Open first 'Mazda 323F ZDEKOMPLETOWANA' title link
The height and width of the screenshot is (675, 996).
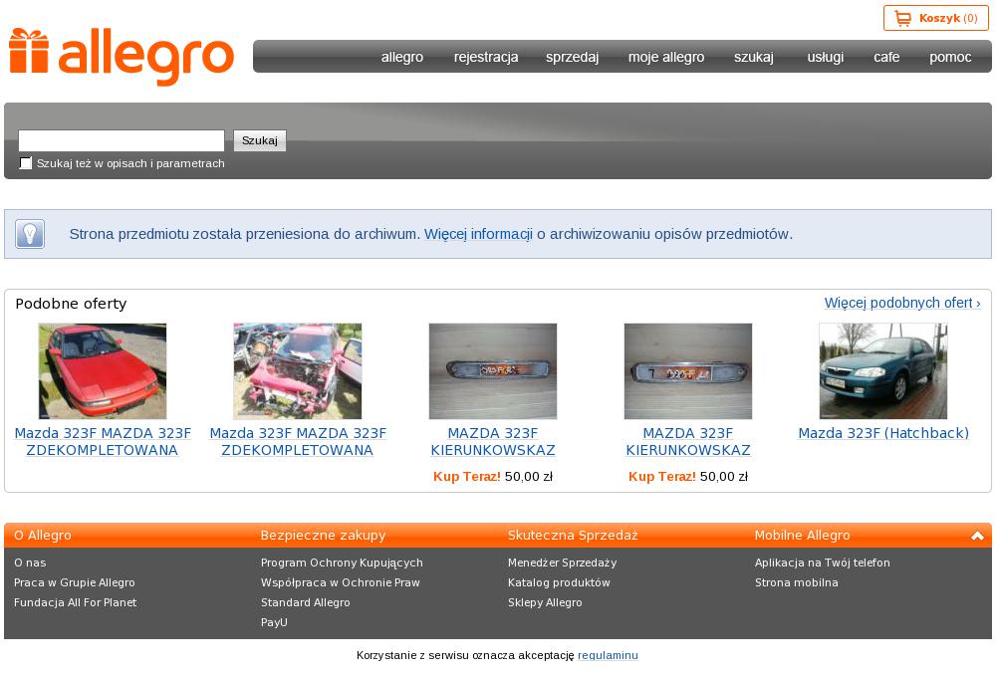tap(103, 441)
